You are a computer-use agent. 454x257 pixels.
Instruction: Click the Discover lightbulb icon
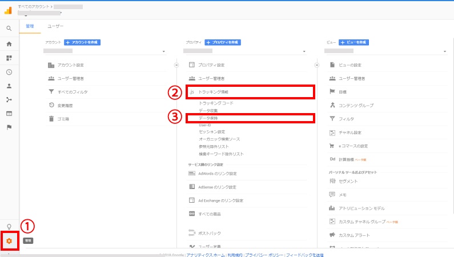click(x=9, y=226)
